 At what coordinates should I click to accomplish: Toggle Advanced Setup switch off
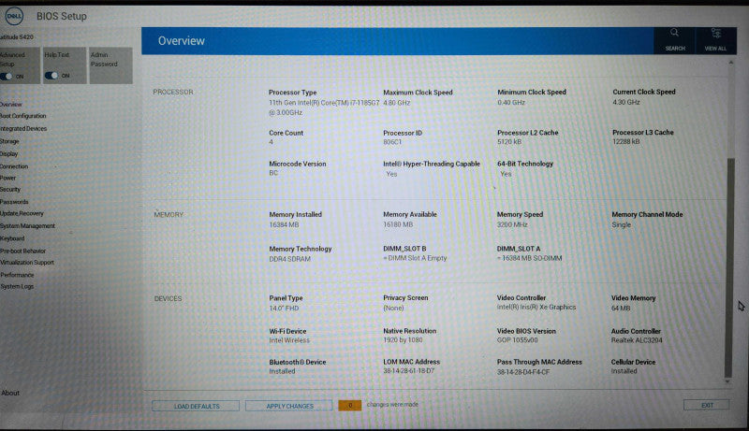7,77
